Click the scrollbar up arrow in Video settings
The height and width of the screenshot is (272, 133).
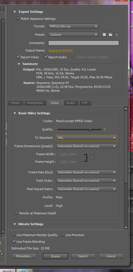coord(126,109)
